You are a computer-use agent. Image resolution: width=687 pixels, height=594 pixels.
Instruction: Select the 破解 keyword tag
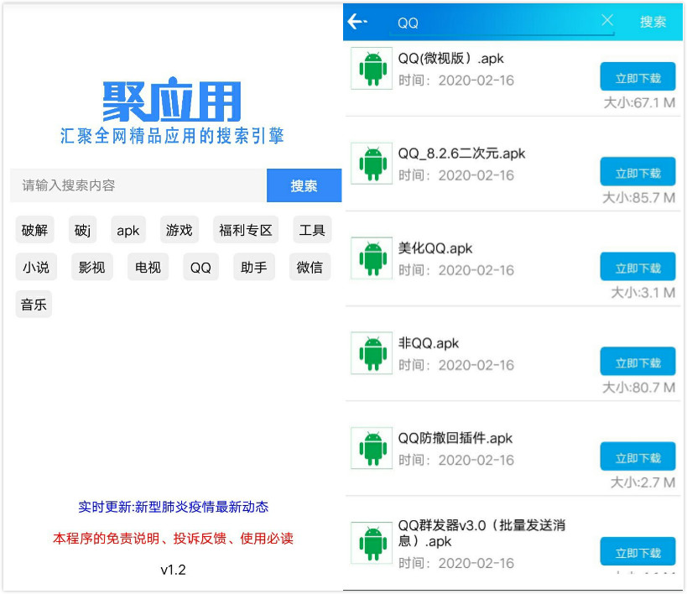(34, 230)
